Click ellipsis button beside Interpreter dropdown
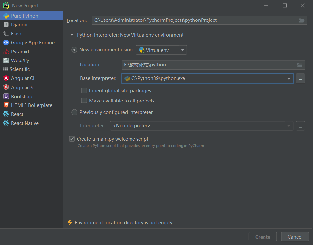The width and height of the screenshot is (313, 245). pyautogui.click(x=300, y=126)
